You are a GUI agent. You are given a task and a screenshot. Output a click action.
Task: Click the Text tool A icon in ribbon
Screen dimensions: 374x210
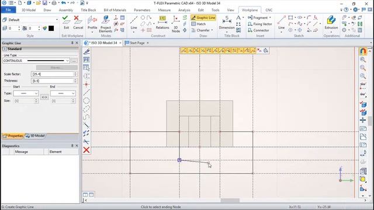[238, 17]
